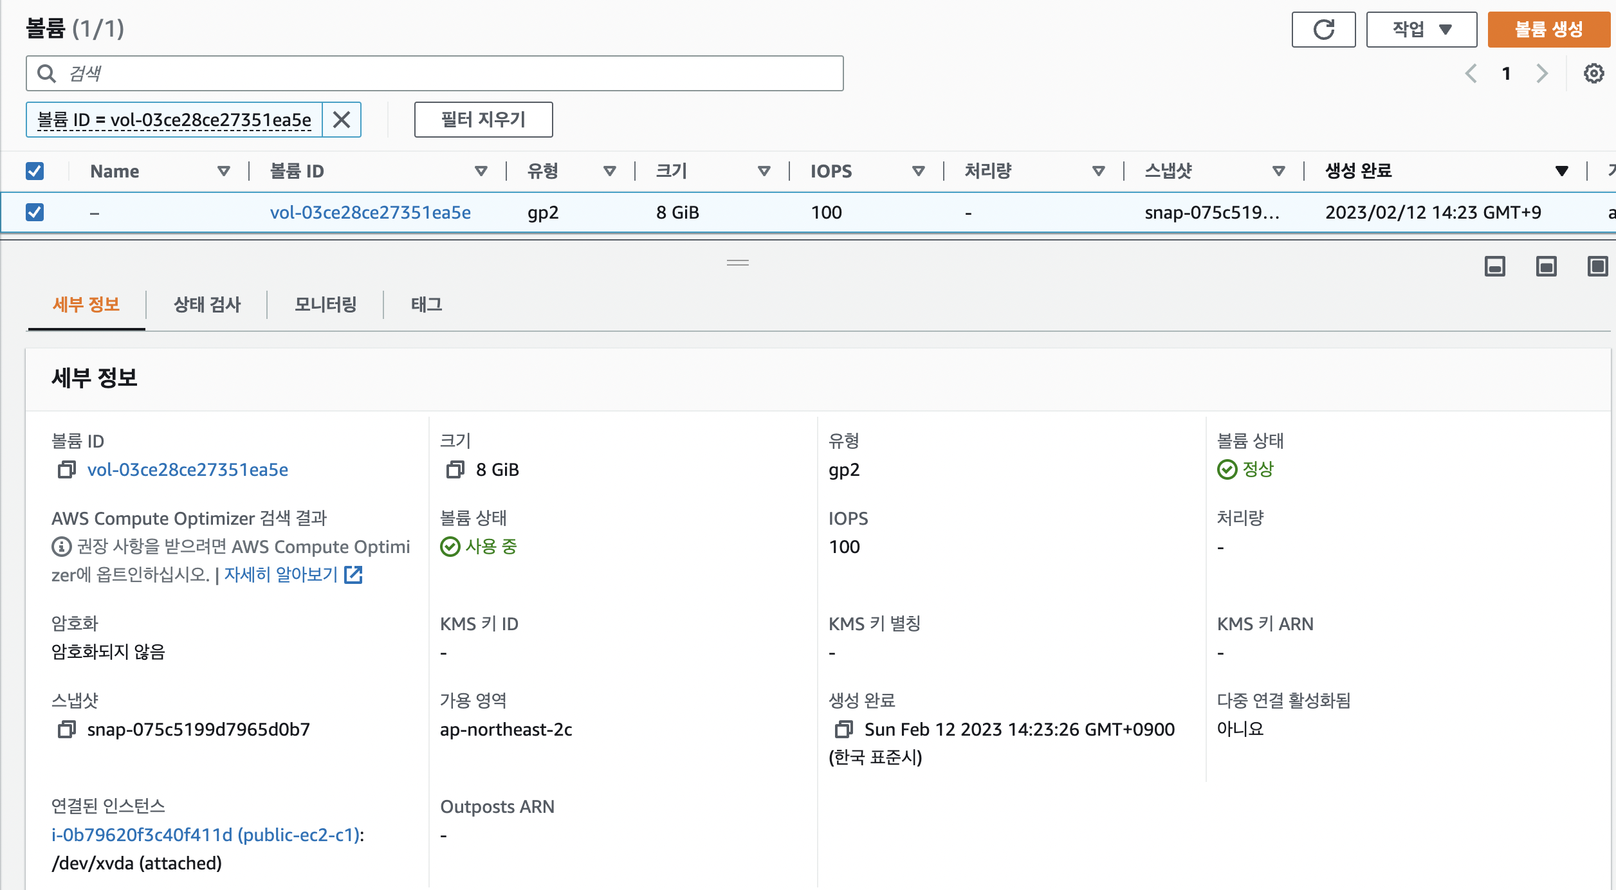Toggle the select-all header checkbox
Screen dimensions: 1616x890
point(35,171)
